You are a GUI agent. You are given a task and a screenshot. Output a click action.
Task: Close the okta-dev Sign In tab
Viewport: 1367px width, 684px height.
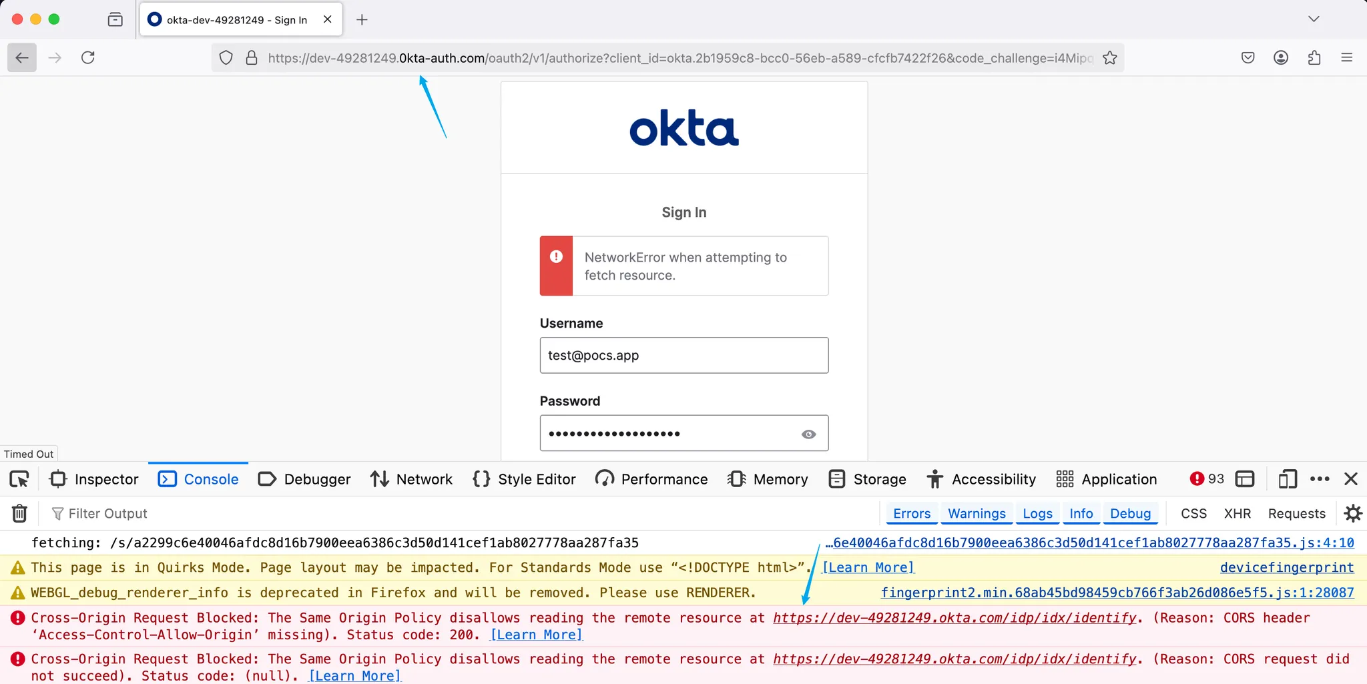328,19
